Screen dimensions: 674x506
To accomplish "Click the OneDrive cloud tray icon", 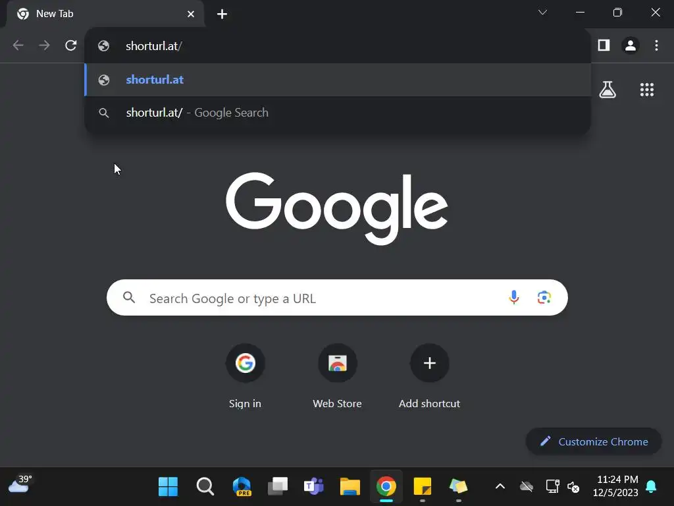I will (526, 487).
